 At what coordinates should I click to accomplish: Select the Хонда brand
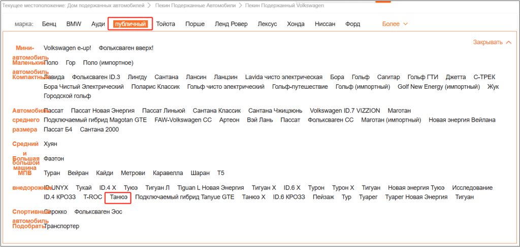click(x=296, y=24)
